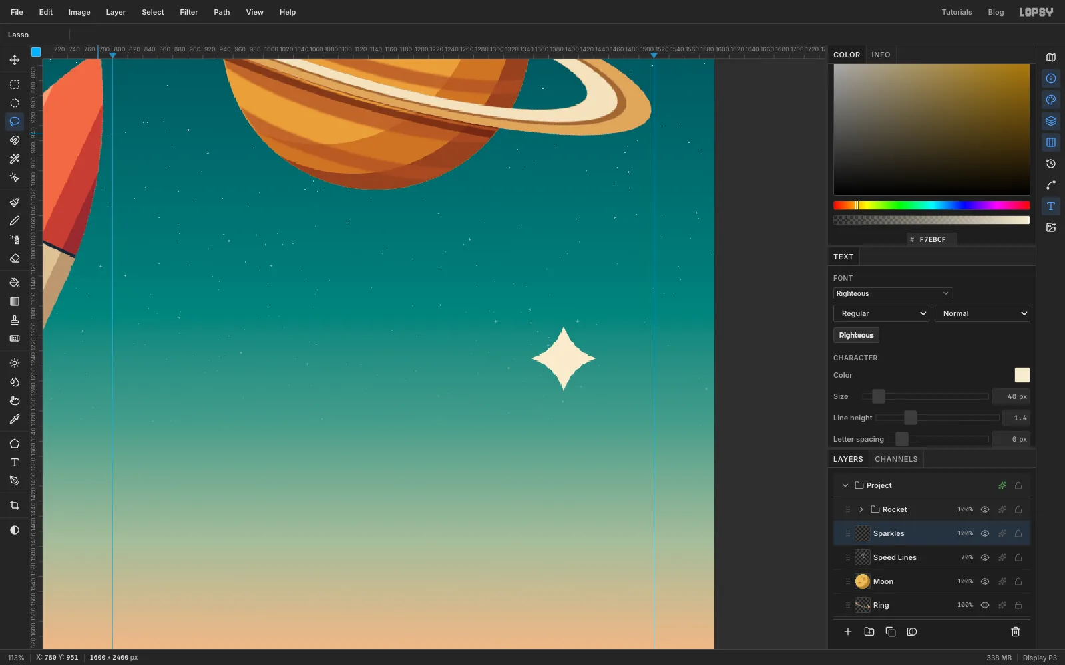Viewport: 1065px width, 665px height.
Task: Add a new layer with plus icon
Action: click(848, 632)
